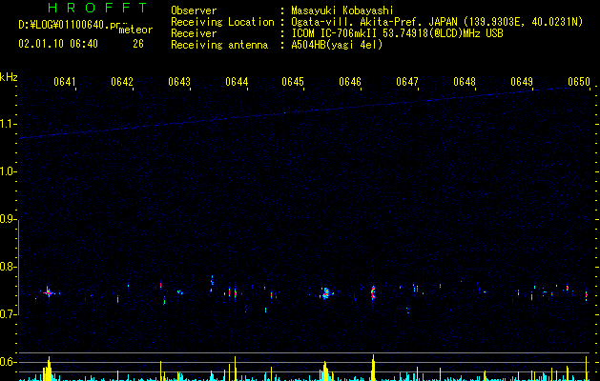This screenshot has width=600, height=381.
Task: Click the A504HB(yagi 4el) antenna text
Action: pyautogui.click(x=337, y=45)
